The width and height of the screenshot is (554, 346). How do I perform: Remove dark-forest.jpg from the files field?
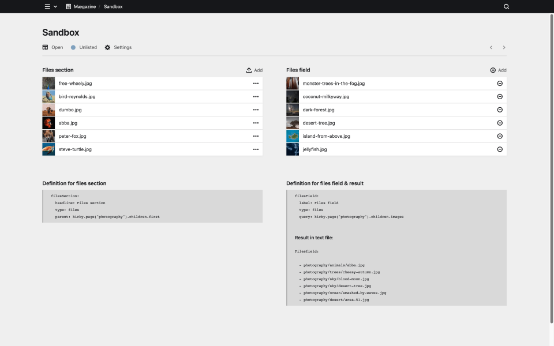[500, 110]
